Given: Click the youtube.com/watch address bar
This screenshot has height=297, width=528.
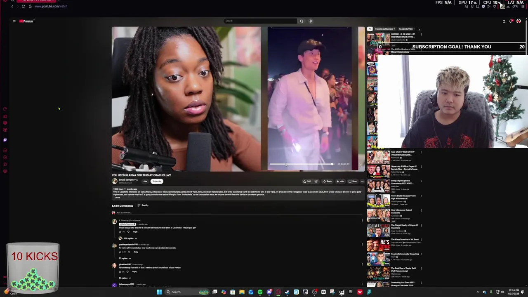Looking at the screenshot, I should [x=51, y=6].
